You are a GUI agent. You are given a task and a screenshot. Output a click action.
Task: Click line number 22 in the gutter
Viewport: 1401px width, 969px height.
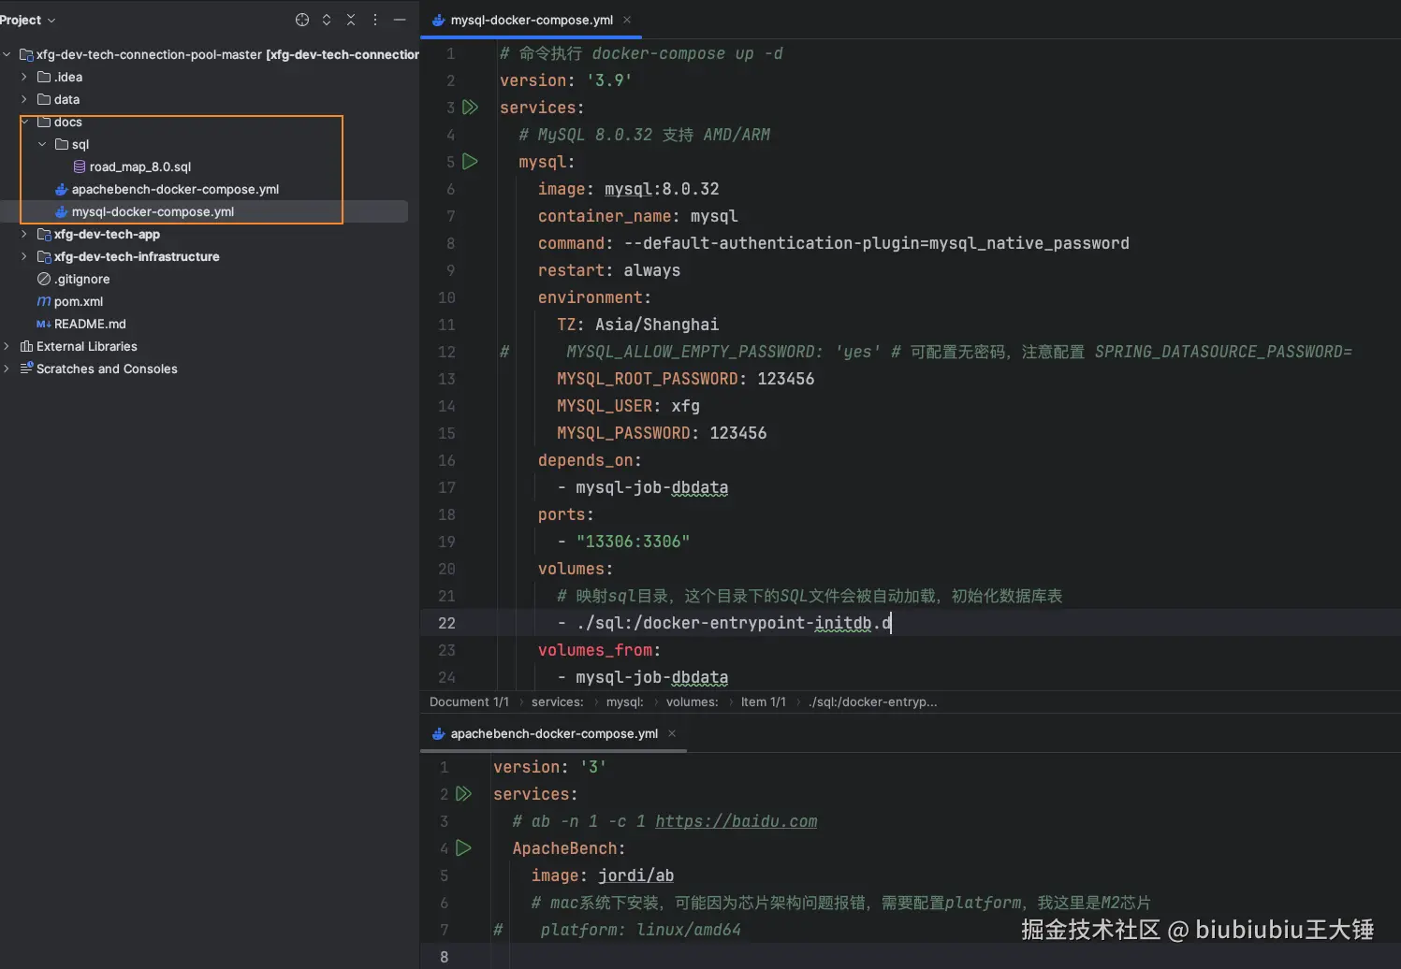coord(447,623)
